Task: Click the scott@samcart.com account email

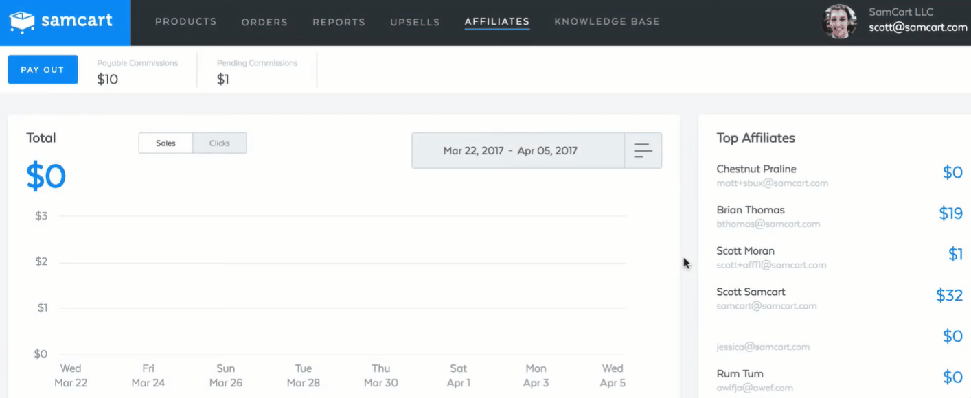Action: pos(917,27)
